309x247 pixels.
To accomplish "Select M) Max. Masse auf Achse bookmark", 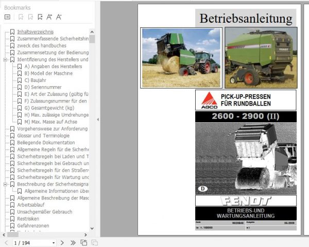I will 50,122.
